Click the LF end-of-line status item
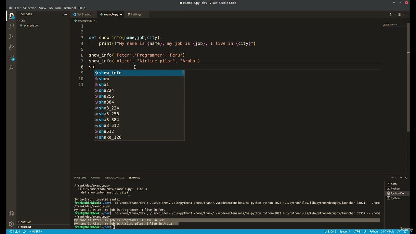Image resolution: width=416 pixels, height=234 pixels. (365, 232)
